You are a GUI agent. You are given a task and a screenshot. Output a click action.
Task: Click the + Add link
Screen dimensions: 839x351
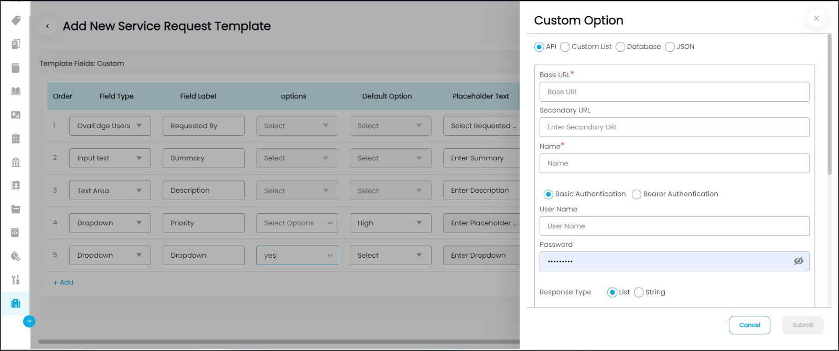63,282
